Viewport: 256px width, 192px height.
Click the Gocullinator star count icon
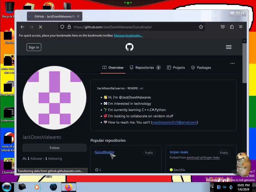[97, 170]
